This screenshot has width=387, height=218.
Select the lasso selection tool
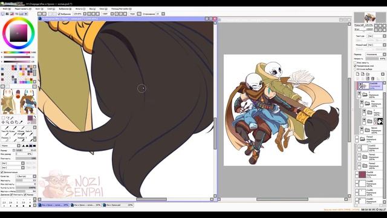tap(8, 118)
